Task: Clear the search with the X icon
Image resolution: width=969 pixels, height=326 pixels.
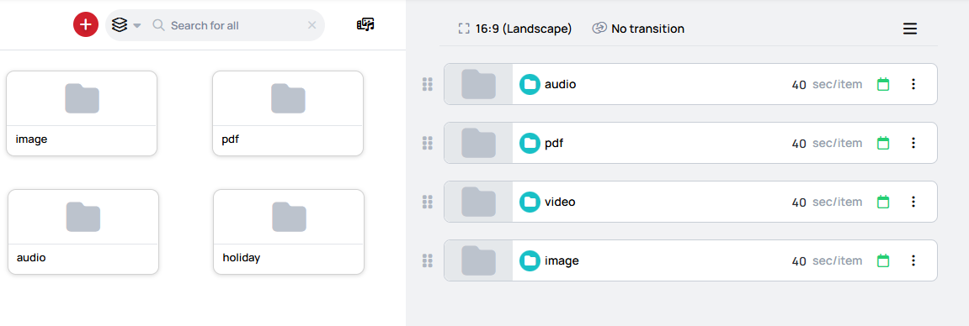Action: click(312, 25)
